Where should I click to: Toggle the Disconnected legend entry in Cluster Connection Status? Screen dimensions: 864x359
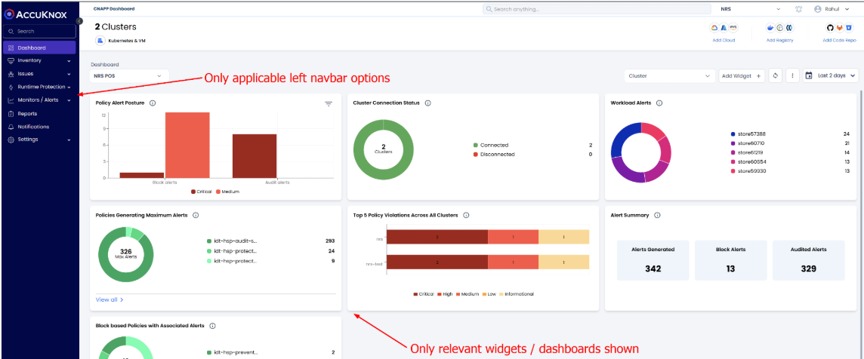click(x=497, y=154)
